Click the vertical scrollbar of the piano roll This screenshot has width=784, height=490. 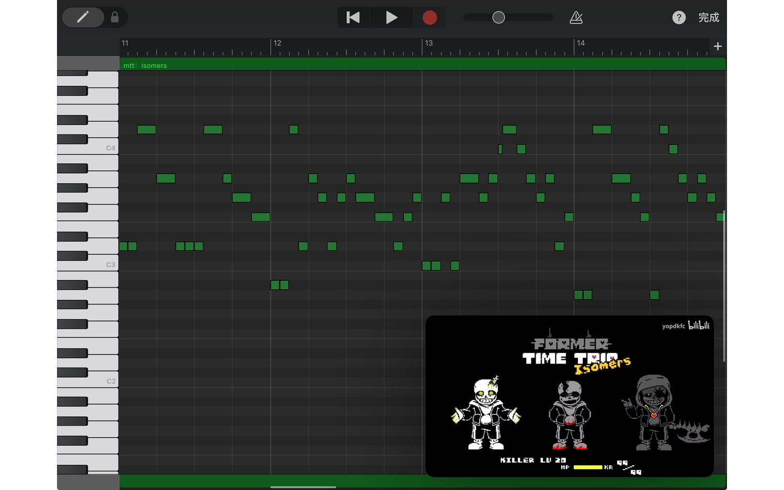[x=724, y=286]
